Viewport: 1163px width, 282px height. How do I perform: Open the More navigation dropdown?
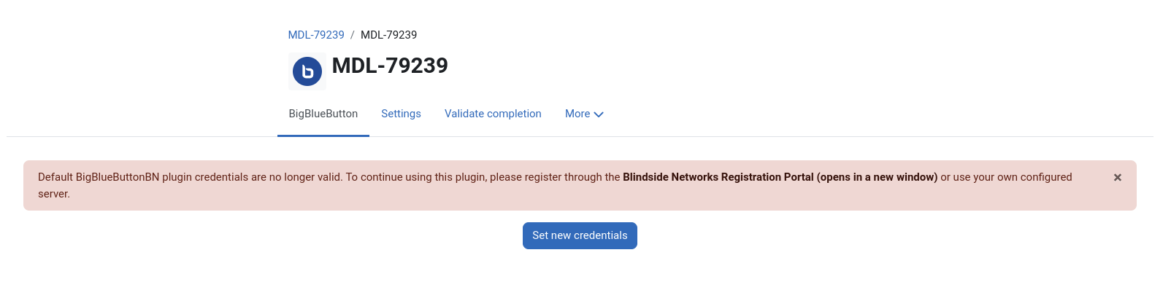584,114
